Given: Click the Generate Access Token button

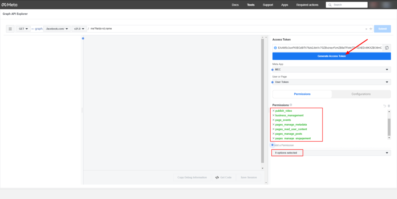Looking at the screenshot, I should pos(331,56).
